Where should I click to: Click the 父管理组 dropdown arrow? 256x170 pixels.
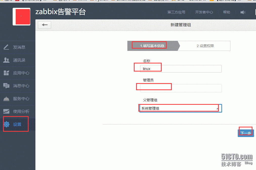(217, 108)
